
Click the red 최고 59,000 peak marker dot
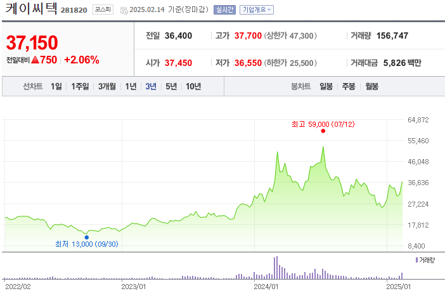click(x=323, y=131)
